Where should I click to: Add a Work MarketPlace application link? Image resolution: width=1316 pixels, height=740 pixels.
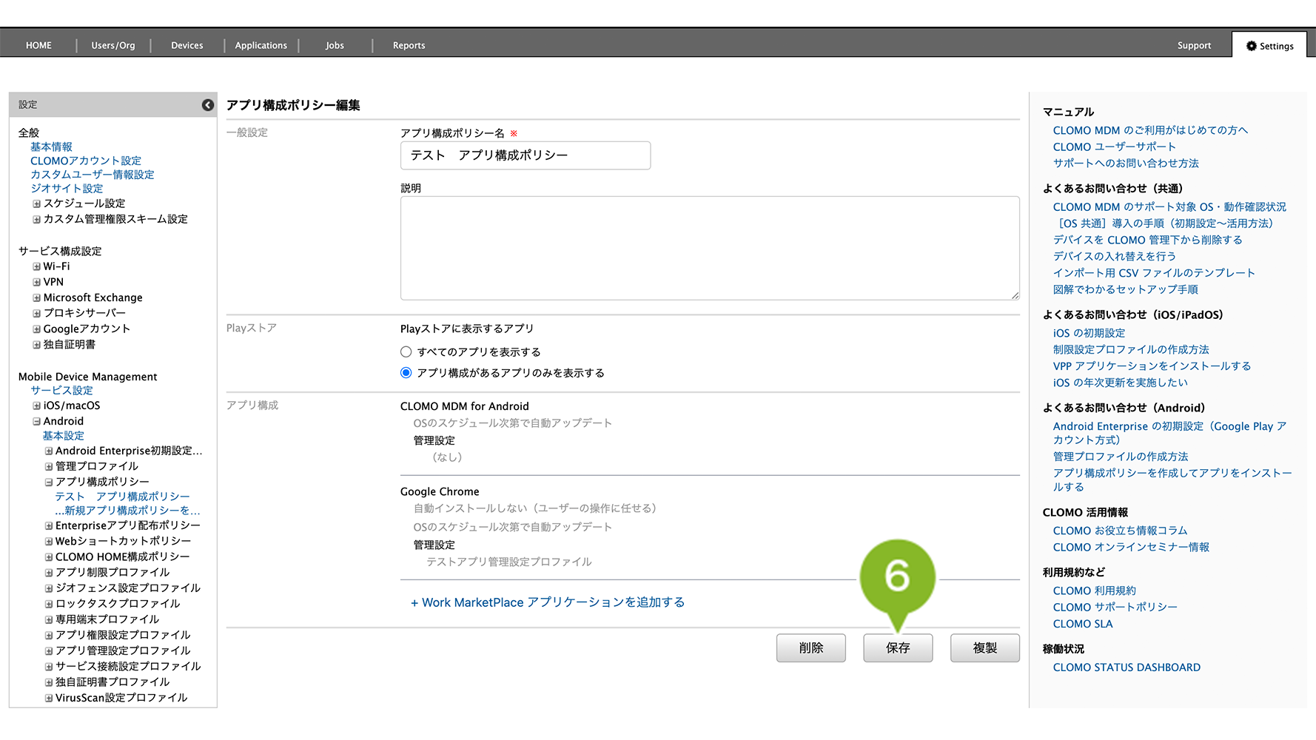(x=548, y=602)
